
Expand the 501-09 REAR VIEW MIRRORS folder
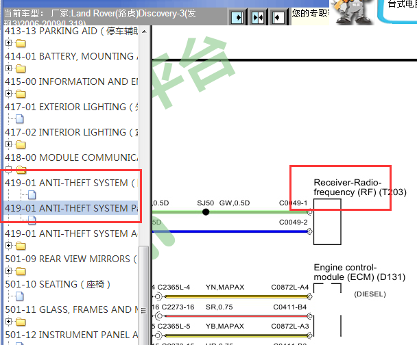click(8, 270)
